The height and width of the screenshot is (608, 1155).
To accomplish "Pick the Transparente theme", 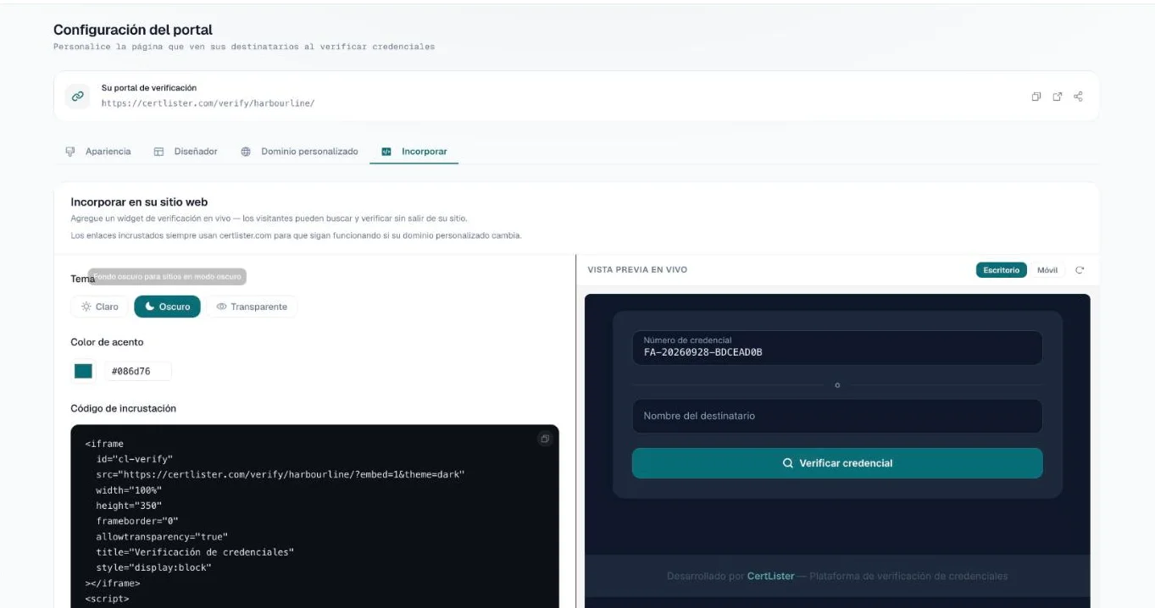I will [x=252, y=307].
